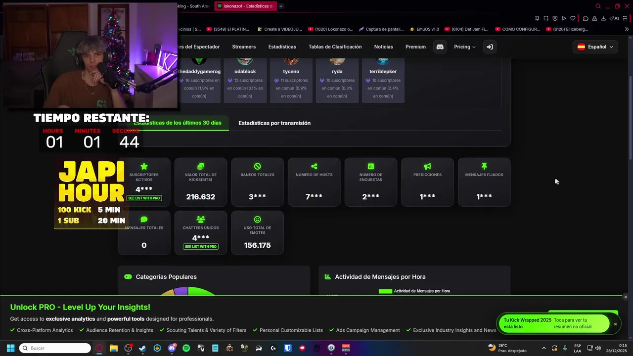Screen dimensions: 633x356
Task: Click the Suscriptores Activos star icon
Action: [x=144, y=167]
